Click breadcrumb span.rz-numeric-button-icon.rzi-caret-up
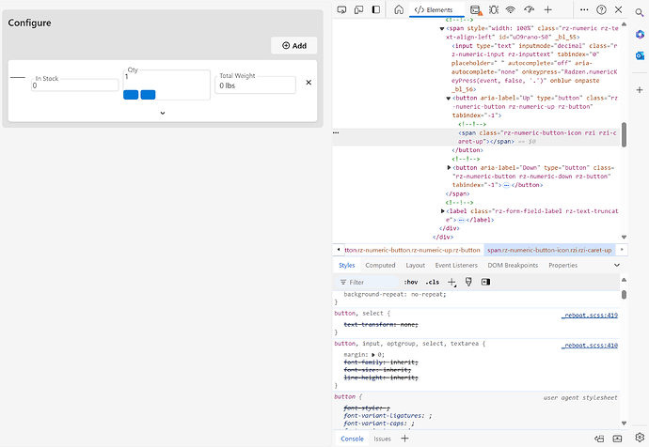This screenshot has width=649, height=447. [x=549, y=250]
